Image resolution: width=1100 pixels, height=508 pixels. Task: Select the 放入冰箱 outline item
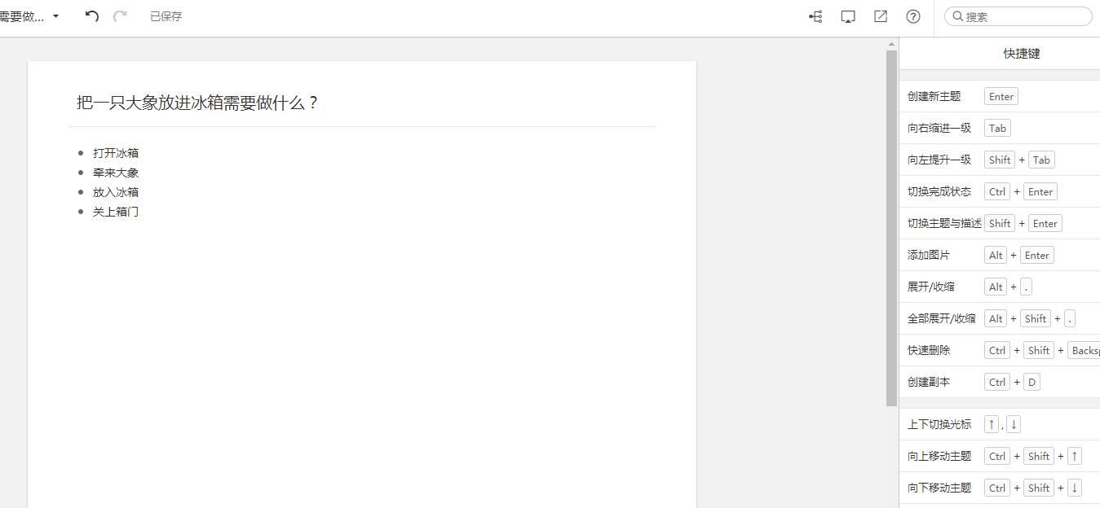click(116, 192)
